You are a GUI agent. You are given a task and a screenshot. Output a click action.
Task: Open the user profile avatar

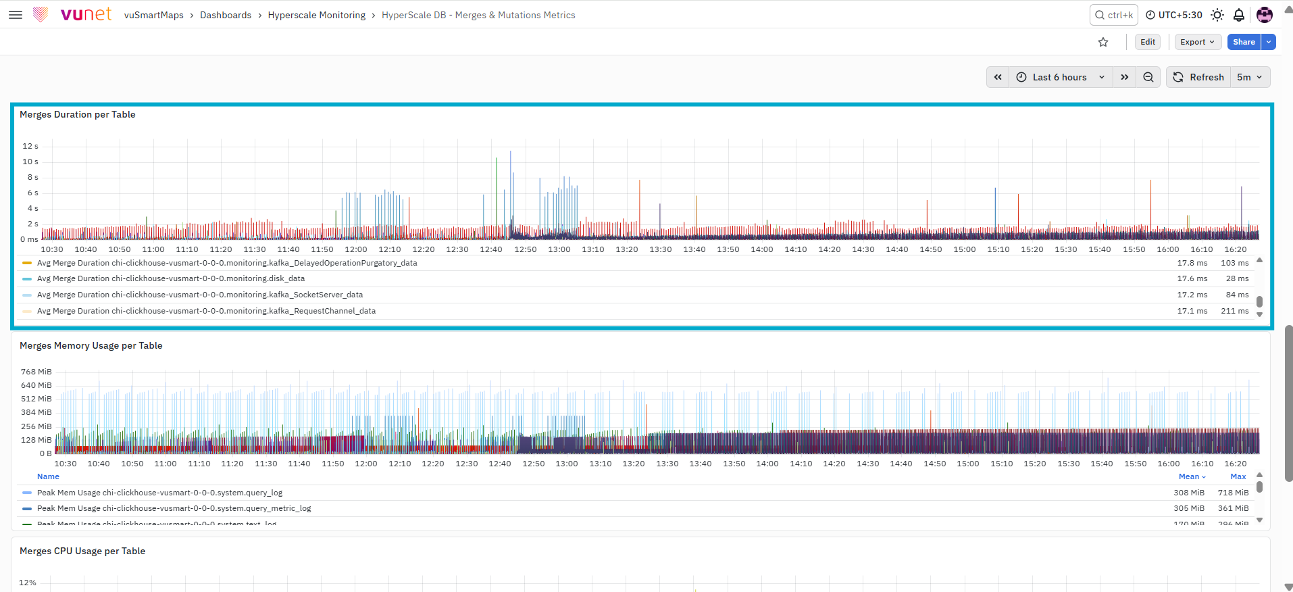(x=1265, y=15)
